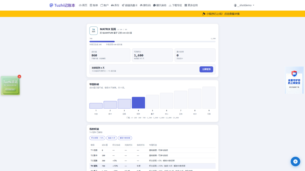Open the 挪车码 menu item
The height and width of the screenshot is (171, 305).
pyautogui.click(x=145, y=5)
